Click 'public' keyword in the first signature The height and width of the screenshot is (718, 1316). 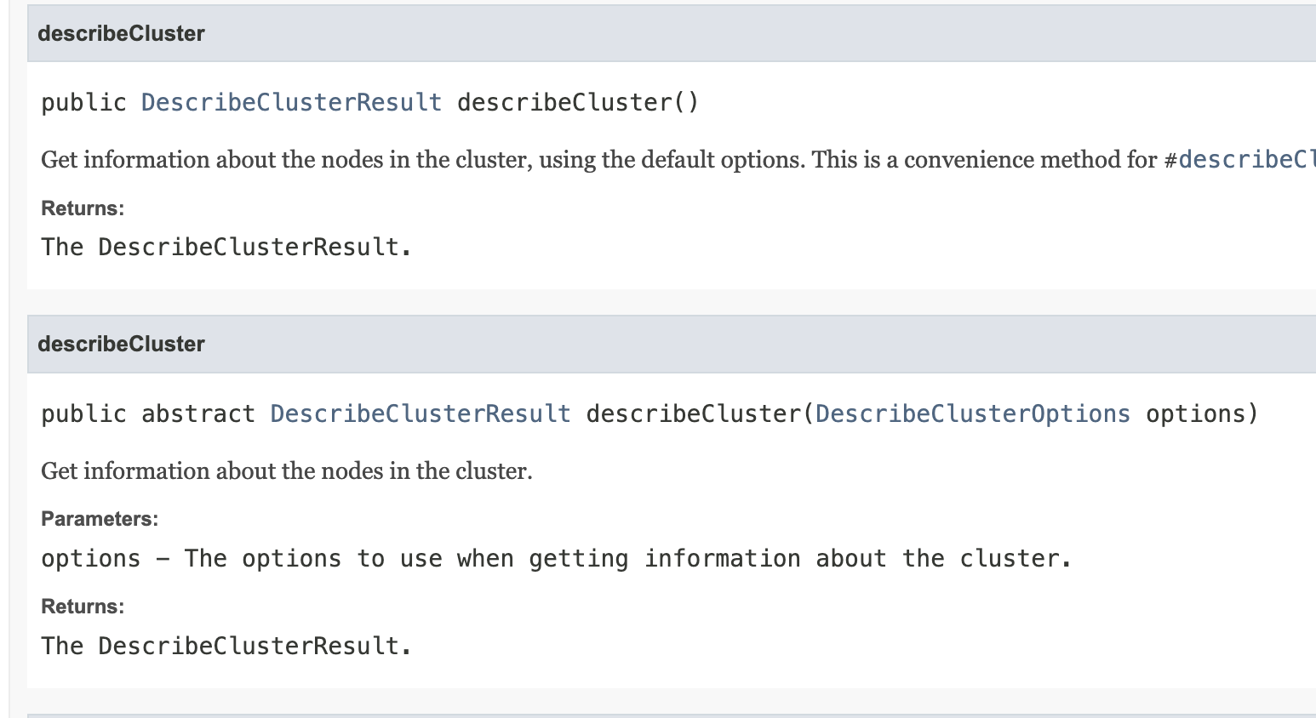point(83,103)
